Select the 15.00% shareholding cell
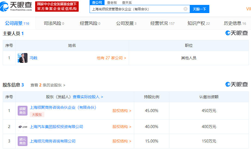The width and height of the screenshot is (251, 149). [152, 141]
